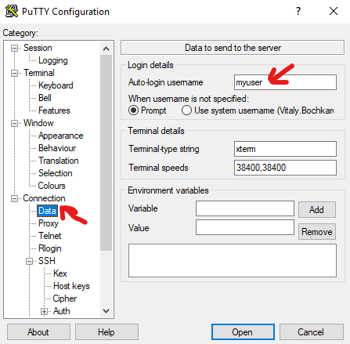Click the question mark help icon

pyautogui.click(x=298, y=11)
